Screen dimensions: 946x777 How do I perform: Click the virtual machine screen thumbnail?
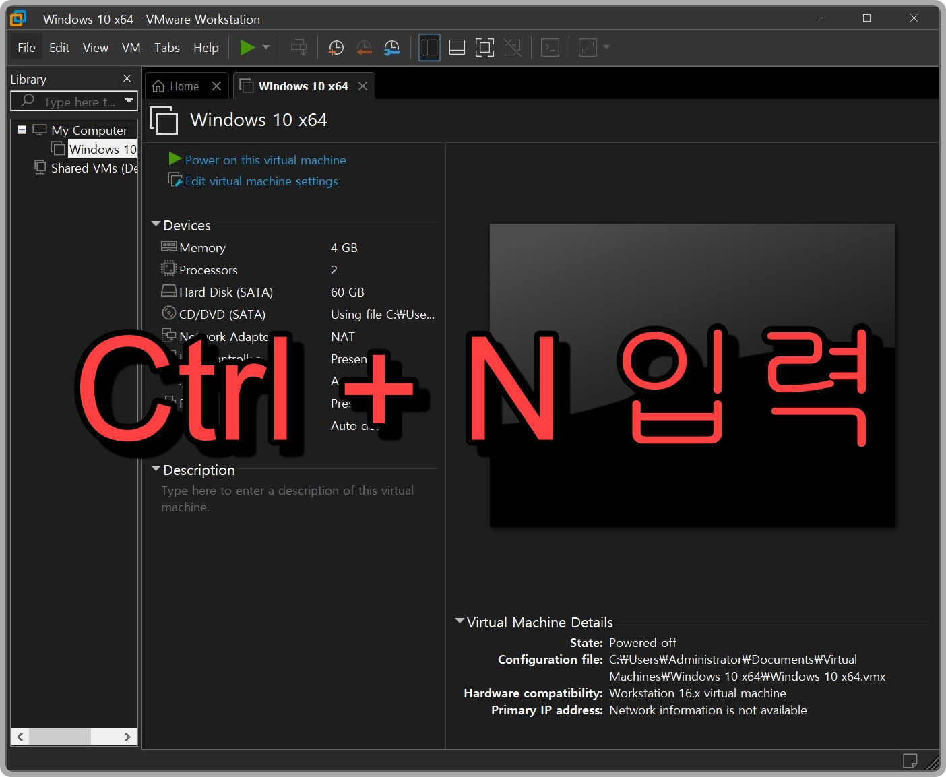click(692, 375)
